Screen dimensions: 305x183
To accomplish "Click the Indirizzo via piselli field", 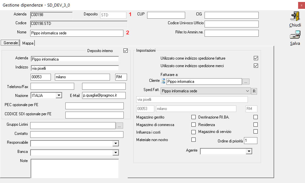I will [75, 68].
